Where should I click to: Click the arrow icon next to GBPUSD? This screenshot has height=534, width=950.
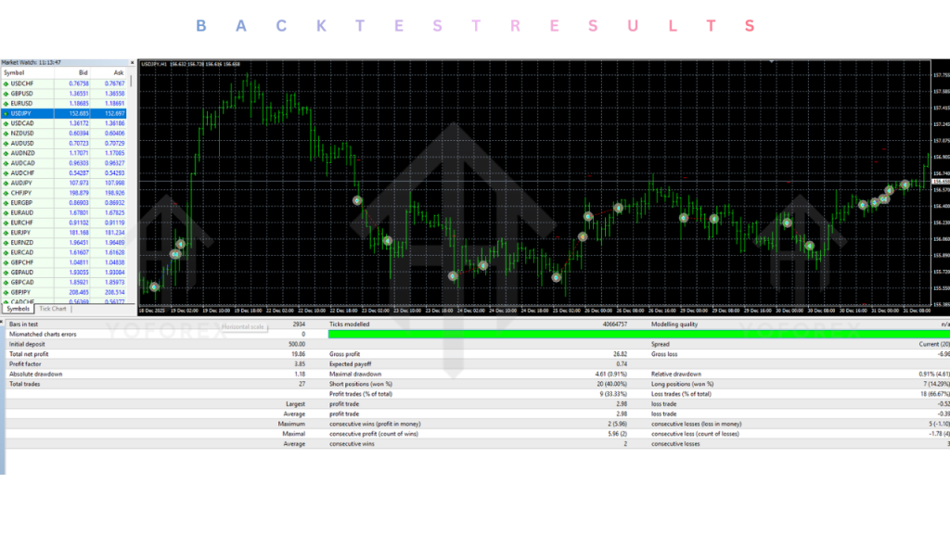click(6, 94)
